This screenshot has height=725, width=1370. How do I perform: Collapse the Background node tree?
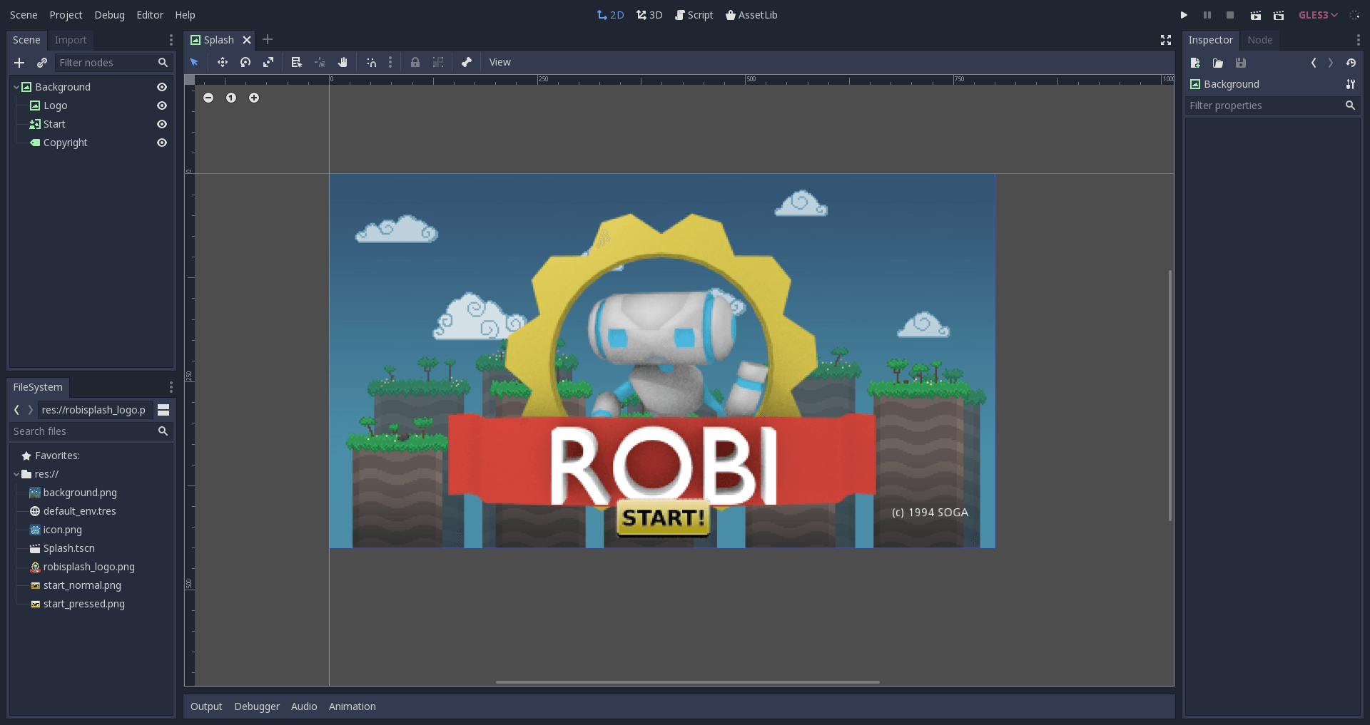tap(16, 87)
